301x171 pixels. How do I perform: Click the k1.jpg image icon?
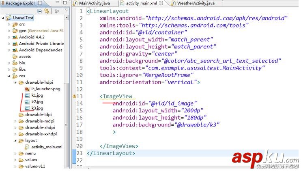(28, 95)
